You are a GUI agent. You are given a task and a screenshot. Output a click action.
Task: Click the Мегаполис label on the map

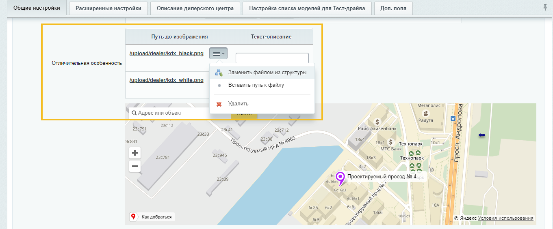[x=429, y=106]
